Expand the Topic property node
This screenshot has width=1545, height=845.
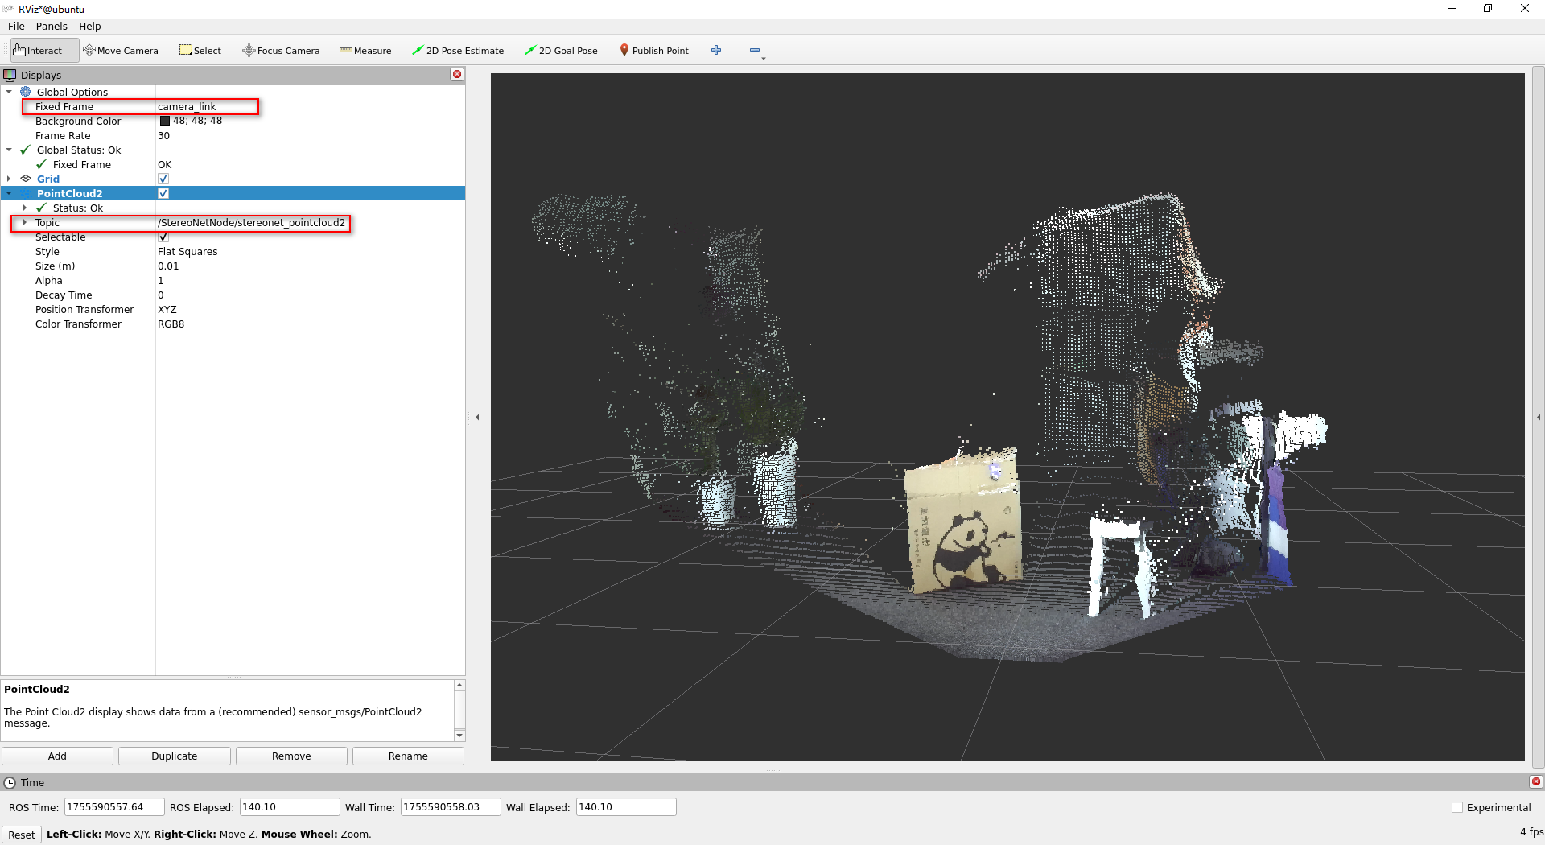point(25,222)
